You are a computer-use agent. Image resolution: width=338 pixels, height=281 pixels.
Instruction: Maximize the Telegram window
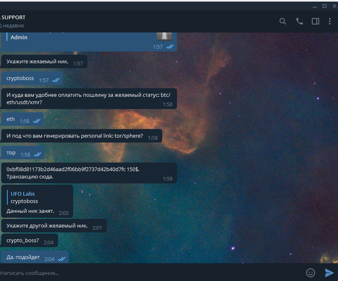[x=325, y=6]
